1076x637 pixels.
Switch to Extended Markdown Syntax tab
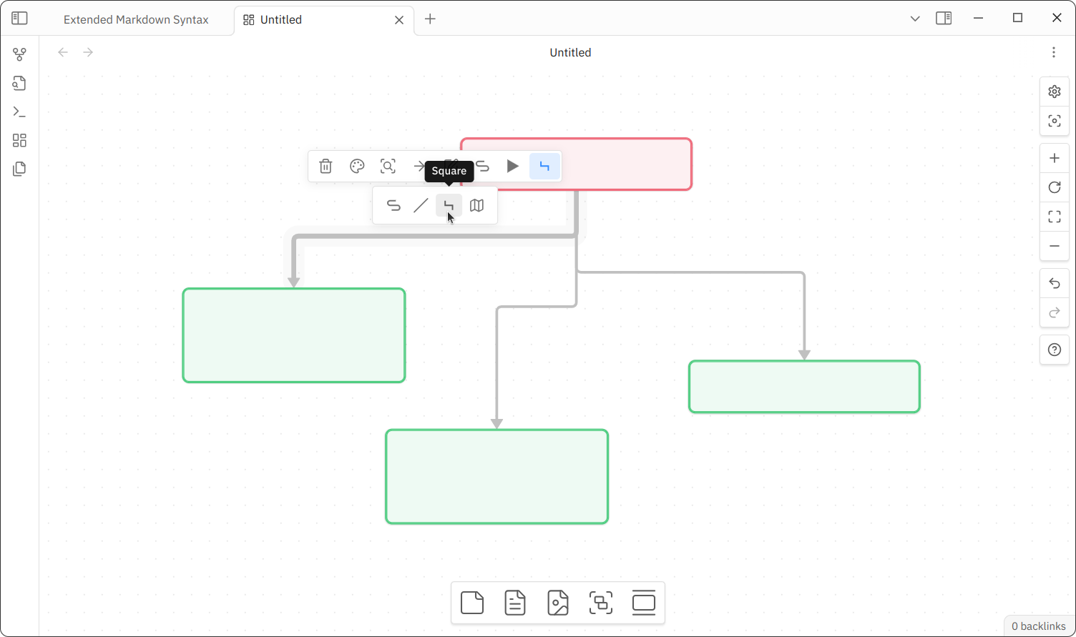[136, 20]
